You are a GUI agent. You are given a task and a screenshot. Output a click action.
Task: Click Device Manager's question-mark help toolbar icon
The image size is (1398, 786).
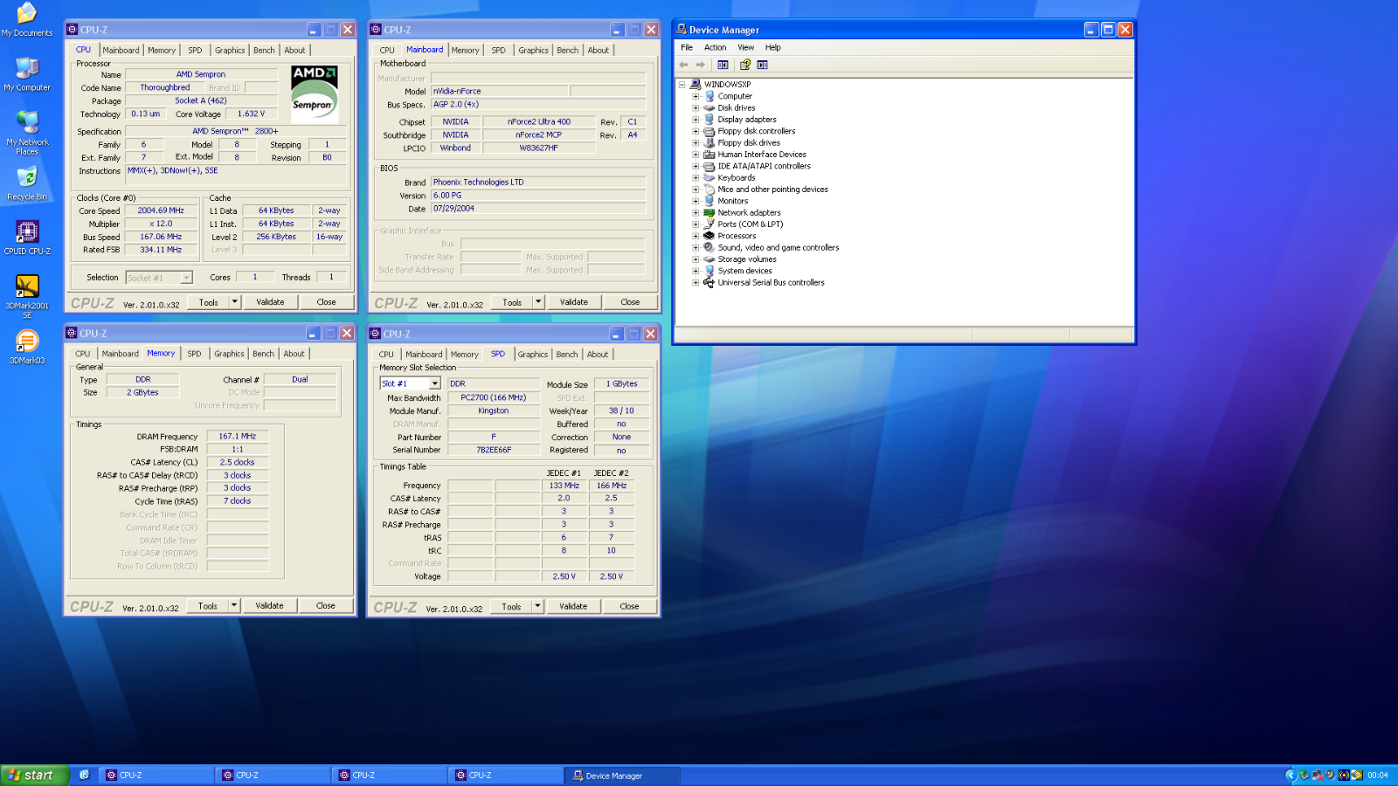[744, 65]
